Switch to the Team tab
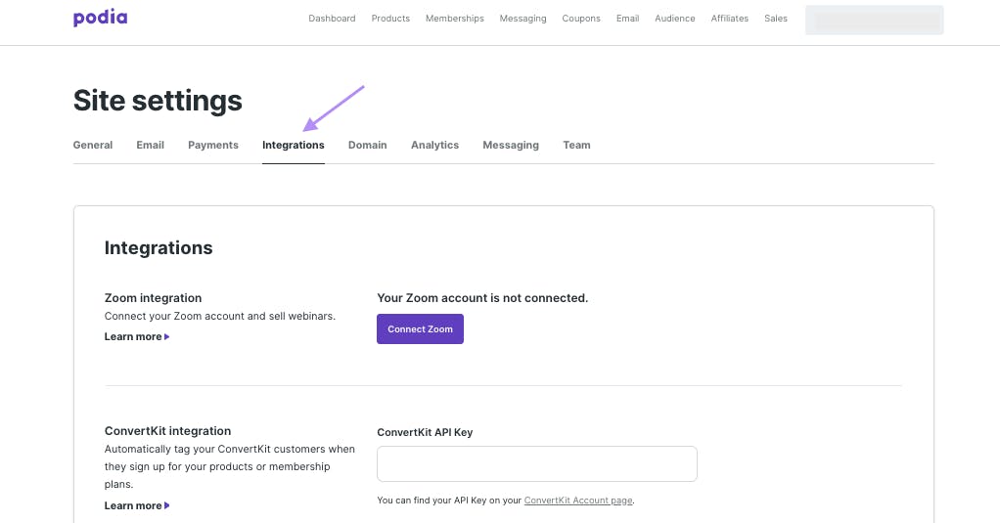The width and height of the screenshot is (1000, 523). 576,146
